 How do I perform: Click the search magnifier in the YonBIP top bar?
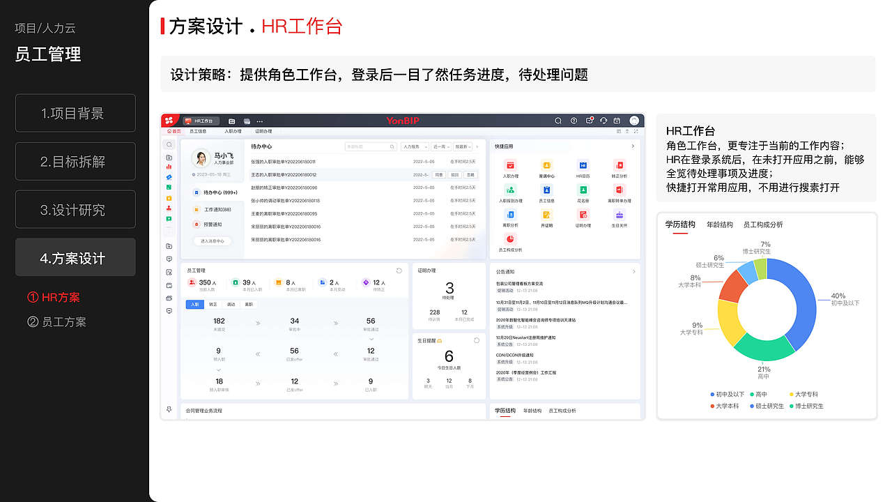point(557,120)
